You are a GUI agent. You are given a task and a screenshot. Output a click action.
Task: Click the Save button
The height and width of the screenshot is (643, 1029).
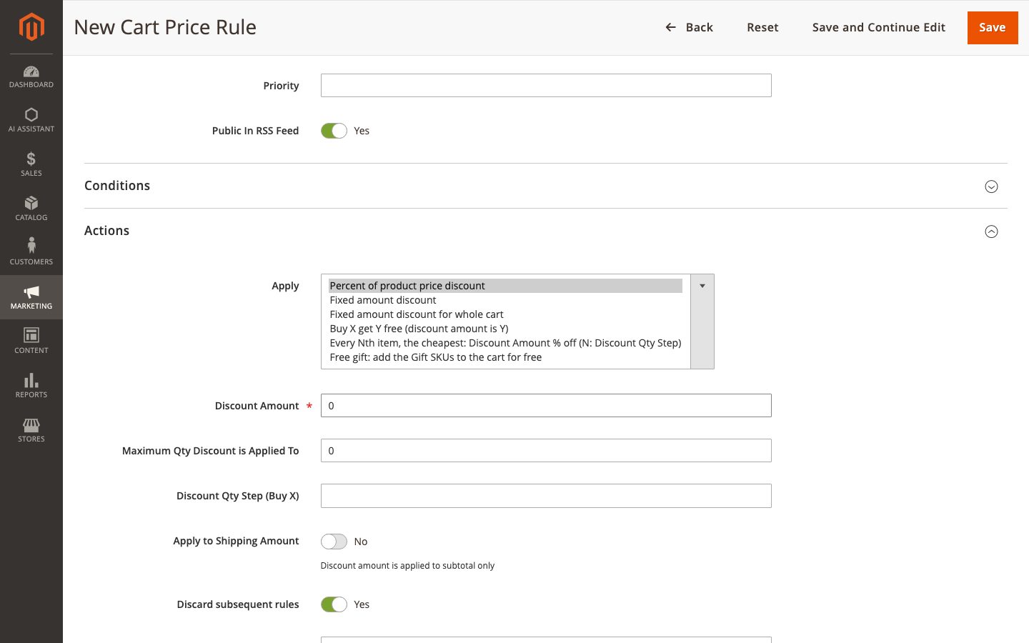993,28
